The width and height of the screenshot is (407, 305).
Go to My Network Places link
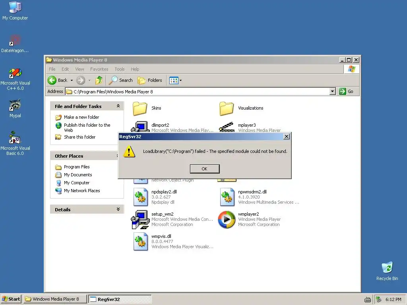point(82,191)
